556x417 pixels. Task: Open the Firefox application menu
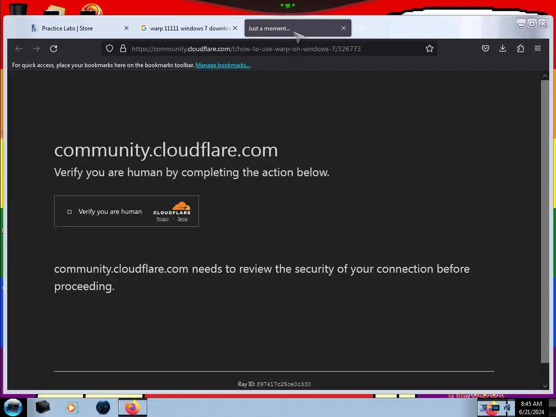538,48
